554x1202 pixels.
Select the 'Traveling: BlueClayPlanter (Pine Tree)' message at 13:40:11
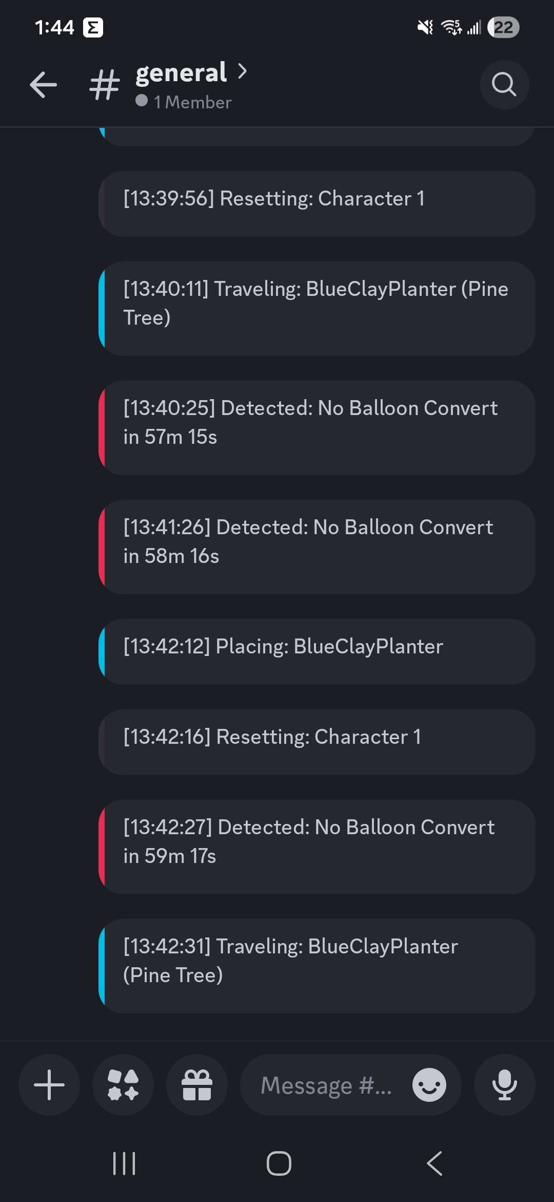point(317,307)
